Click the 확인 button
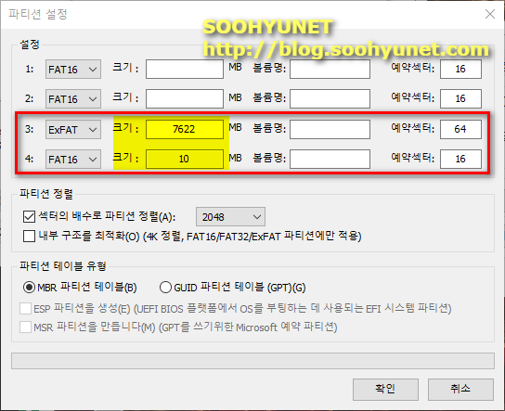The width and height of the screenshot is (505, 411). [x=385, y=389]
